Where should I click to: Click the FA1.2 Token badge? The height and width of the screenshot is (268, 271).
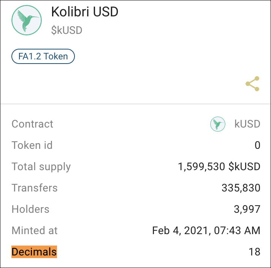click(43, 57)
